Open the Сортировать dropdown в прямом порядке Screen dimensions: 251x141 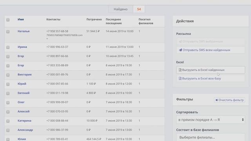pos(211,120)
